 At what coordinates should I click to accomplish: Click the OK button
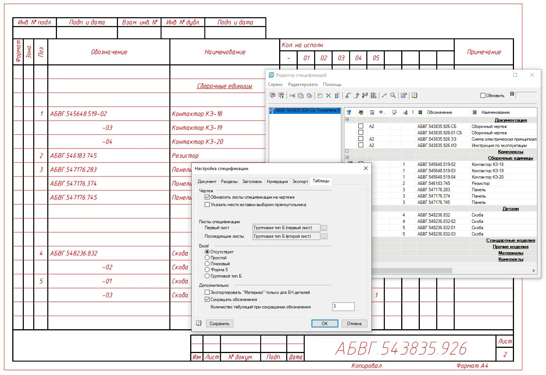pos(325,324)
